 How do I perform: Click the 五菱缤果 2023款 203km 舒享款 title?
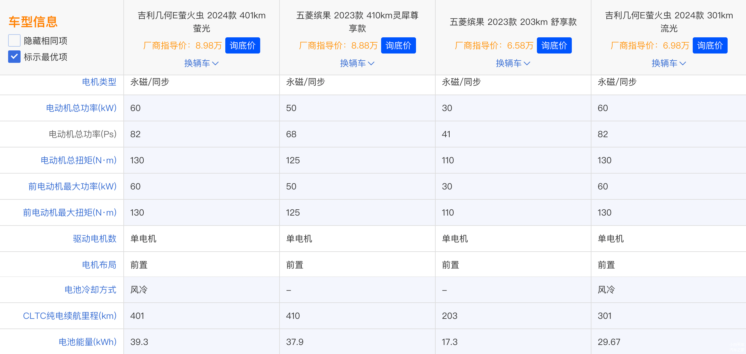pyautogui.click(x=513, y=22)
